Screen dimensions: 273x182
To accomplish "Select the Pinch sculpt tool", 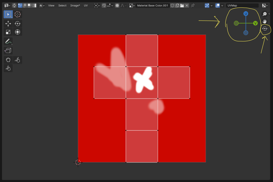I will [x=8, y=68].
